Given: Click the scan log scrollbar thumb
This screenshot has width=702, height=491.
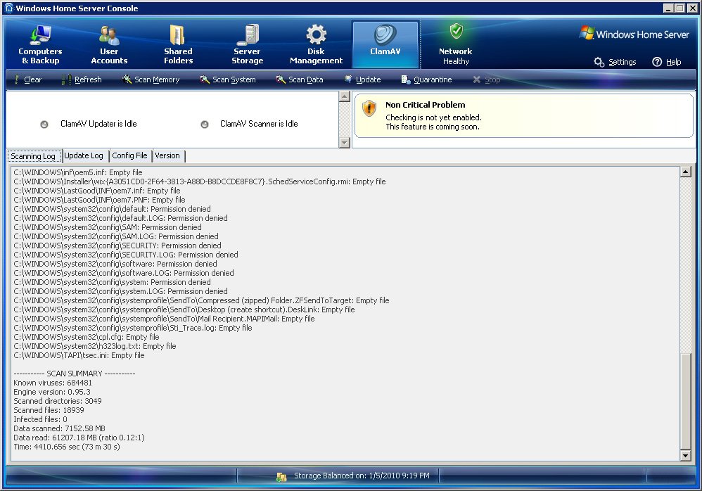Looking at the screenshot, I should [x=685, y=402].
